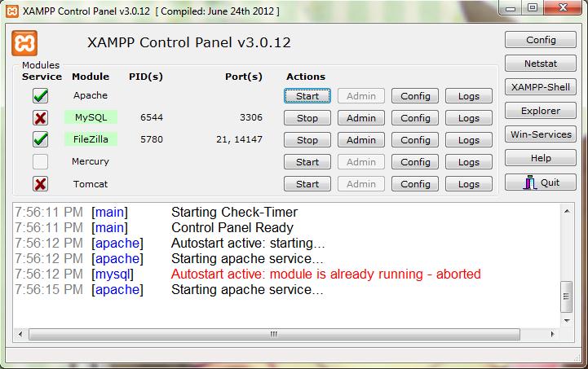
Task: View Tomcat Logs
Action: 469,184
